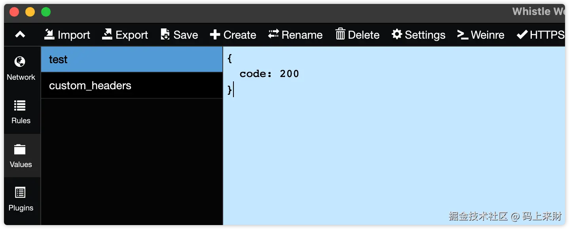
Task: Click the Delete trash can icon
Action: (x=340, y=35)
